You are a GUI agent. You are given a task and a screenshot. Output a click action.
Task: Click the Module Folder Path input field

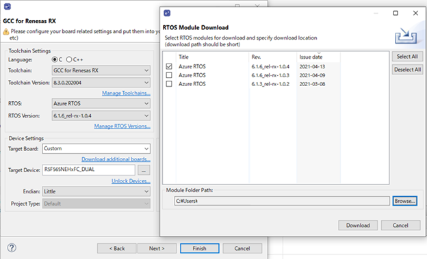coord(282,201)
